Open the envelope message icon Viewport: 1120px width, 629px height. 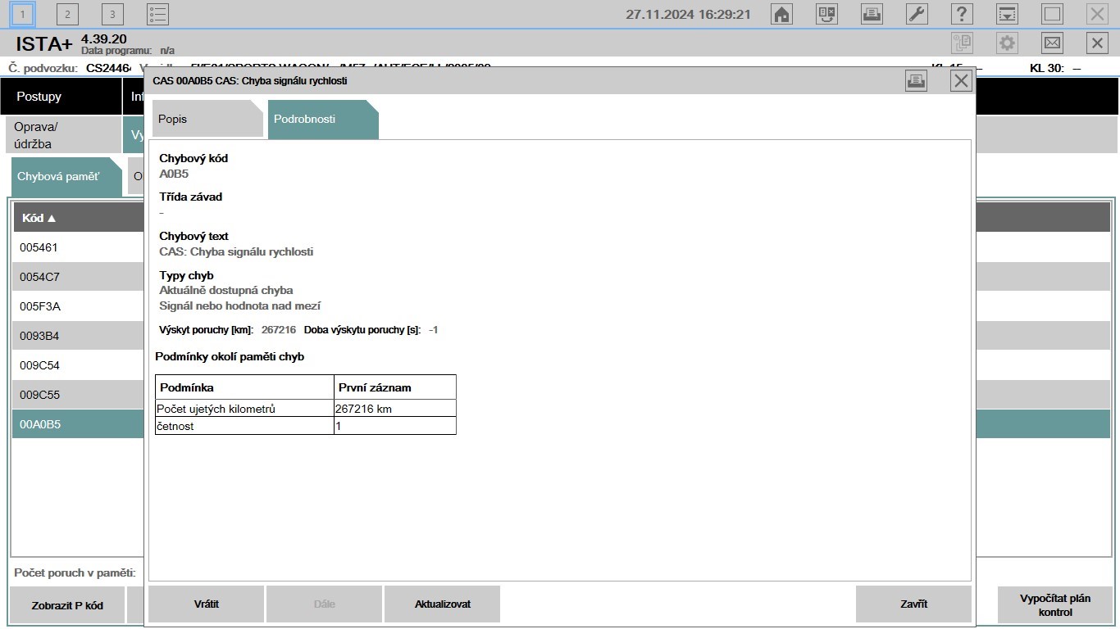[x=1052, y=43]
